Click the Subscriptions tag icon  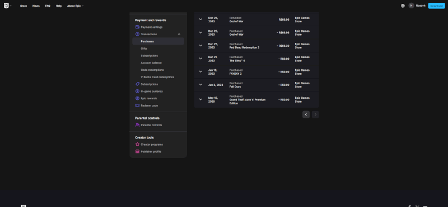tap(137, 84)
